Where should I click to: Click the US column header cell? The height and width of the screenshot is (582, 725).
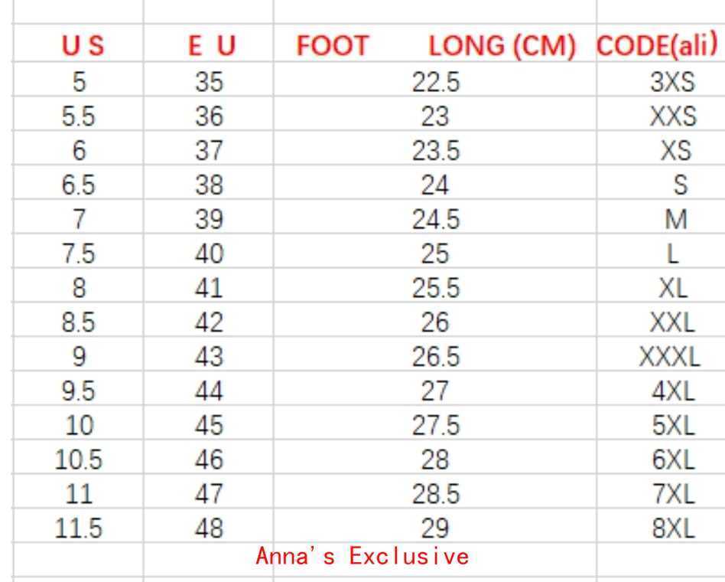click(x=79, y=47)
